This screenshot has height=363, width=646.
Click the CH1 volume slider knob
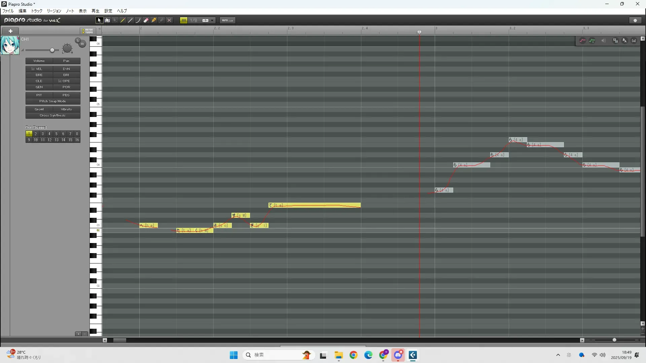[52, 50]
